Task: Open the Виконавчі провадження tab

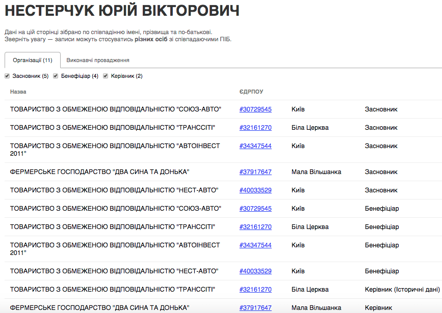Action: tap(98, 60)
